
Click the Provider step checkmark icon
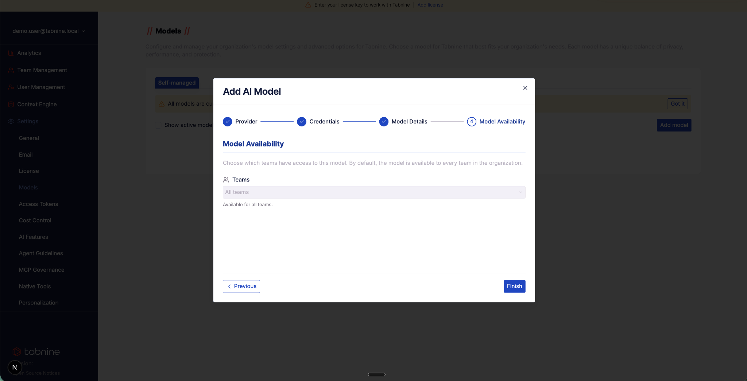click(228, 122)
